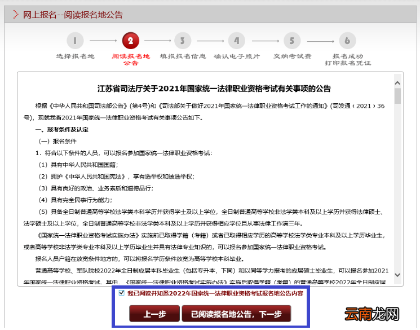
Task: Click the red chevron icon in the header
Action: tap(16, 15)
